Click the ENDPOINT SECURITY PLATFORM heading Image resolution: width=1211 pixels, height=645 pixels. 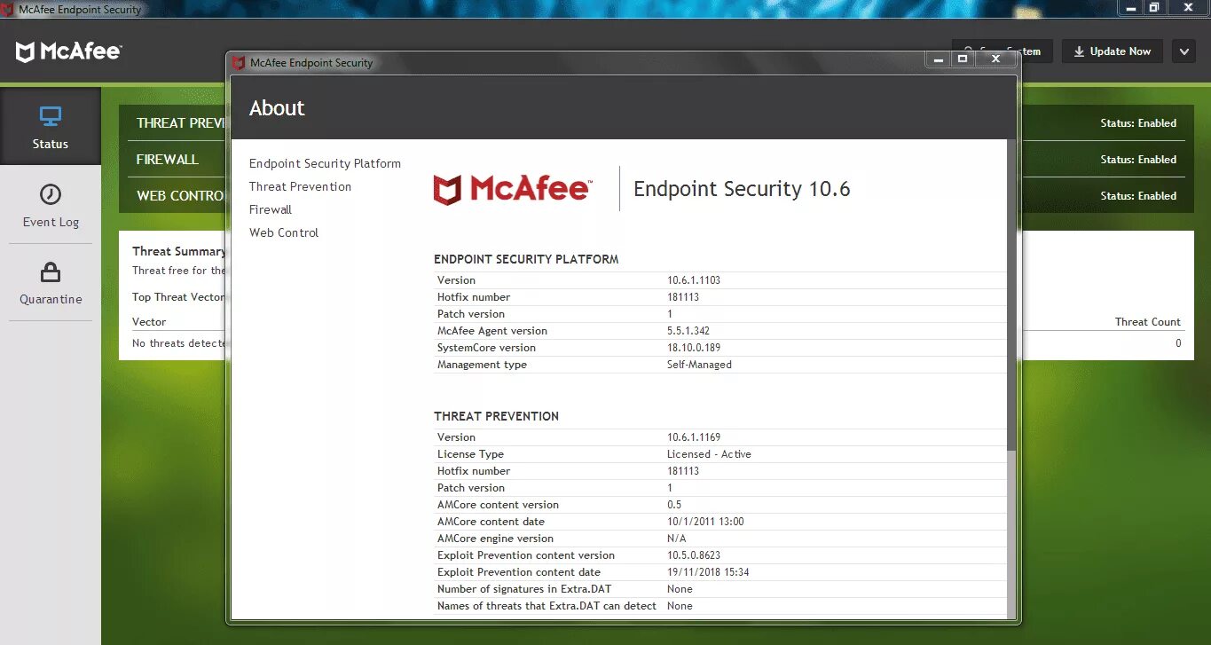526,260
